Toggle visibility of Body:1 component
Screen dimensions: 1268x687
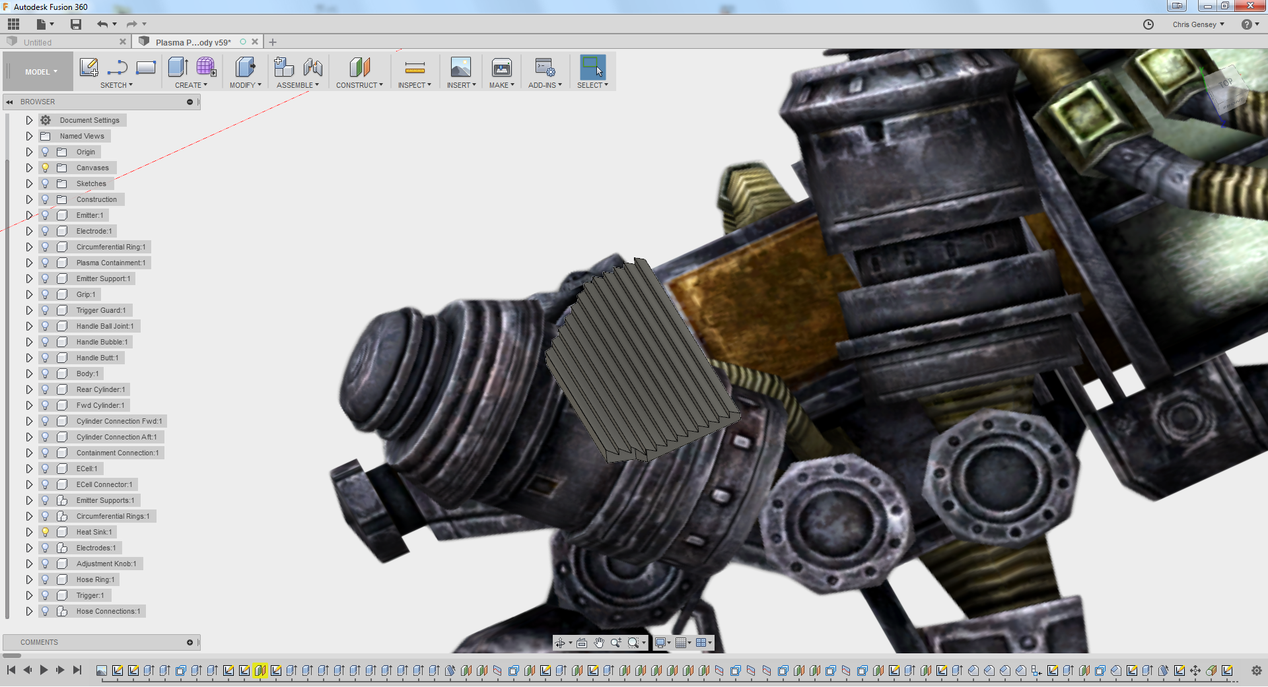46,374
